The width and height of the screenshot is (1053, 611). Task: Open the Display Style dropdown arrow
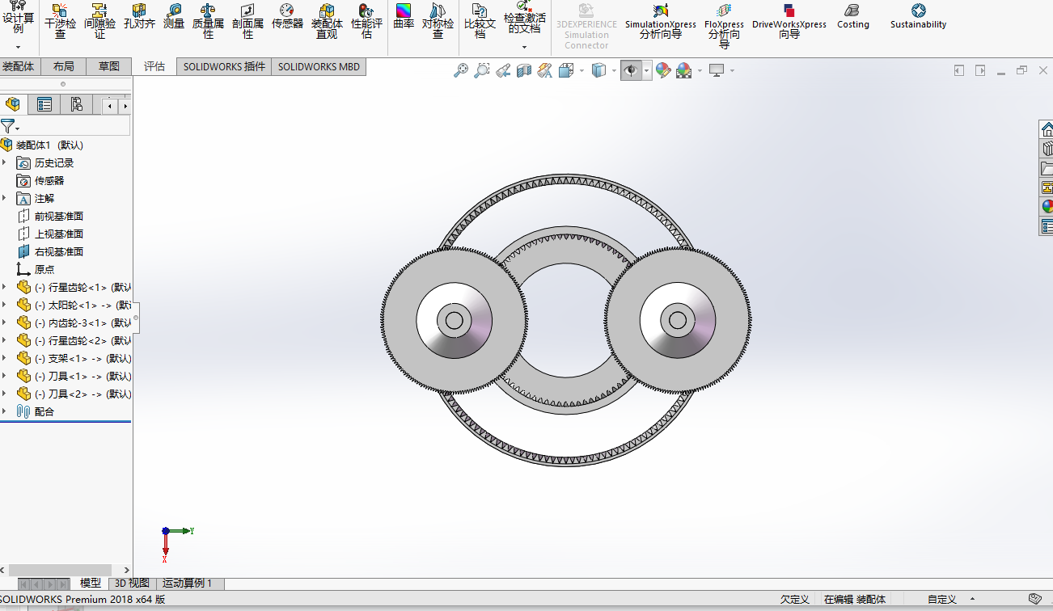[x=614, y=71]
